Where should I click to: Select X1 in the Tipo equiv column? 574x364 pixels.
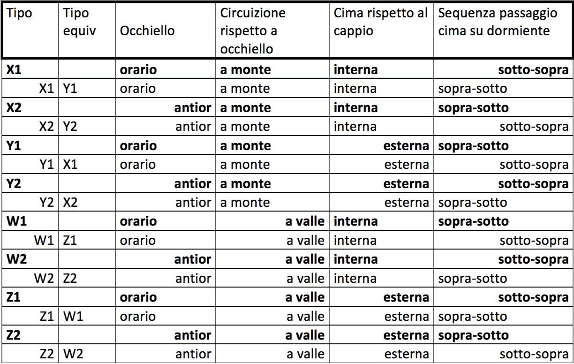(x=69, y=165)
